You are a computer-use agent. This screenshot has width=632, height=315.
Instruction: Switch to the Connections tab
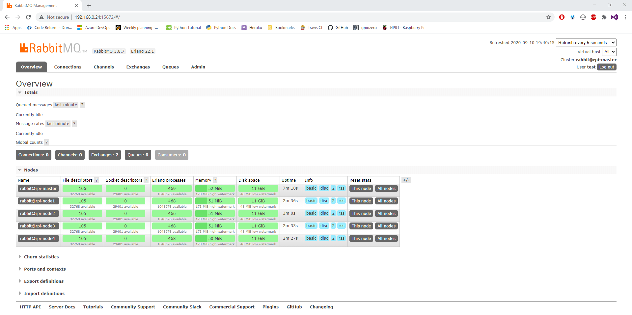tap(68, 67)
